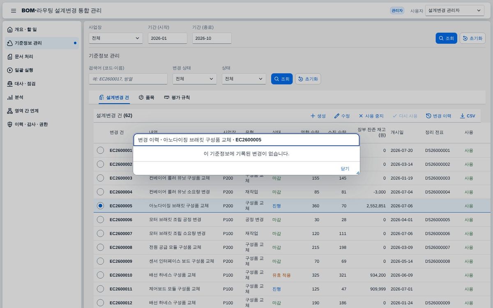The height and width of the screenshot is (308, 493).
Task: Click the 2,552,851 inventory value
Action: [376, 206]
